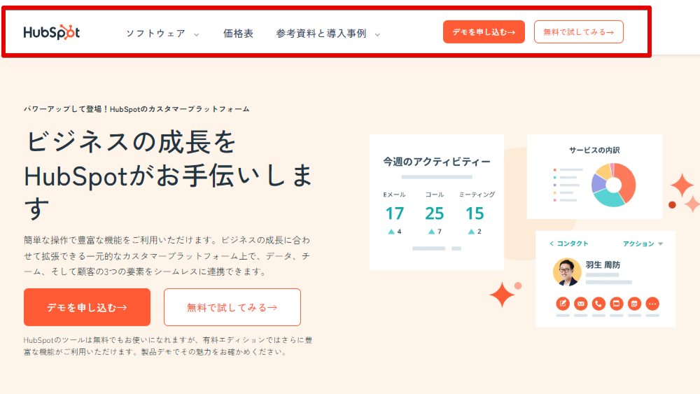Click the コール count 25
The height and width of the screenshot is (394, 700).
tap(435, 213)
